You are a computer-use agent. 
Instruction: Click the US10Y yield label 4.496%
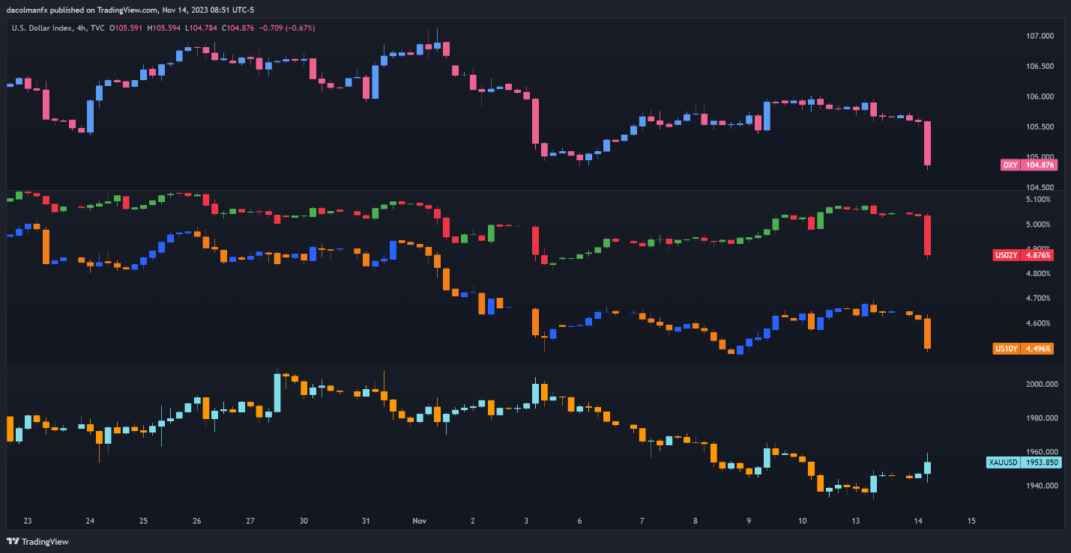[1037, 348]
